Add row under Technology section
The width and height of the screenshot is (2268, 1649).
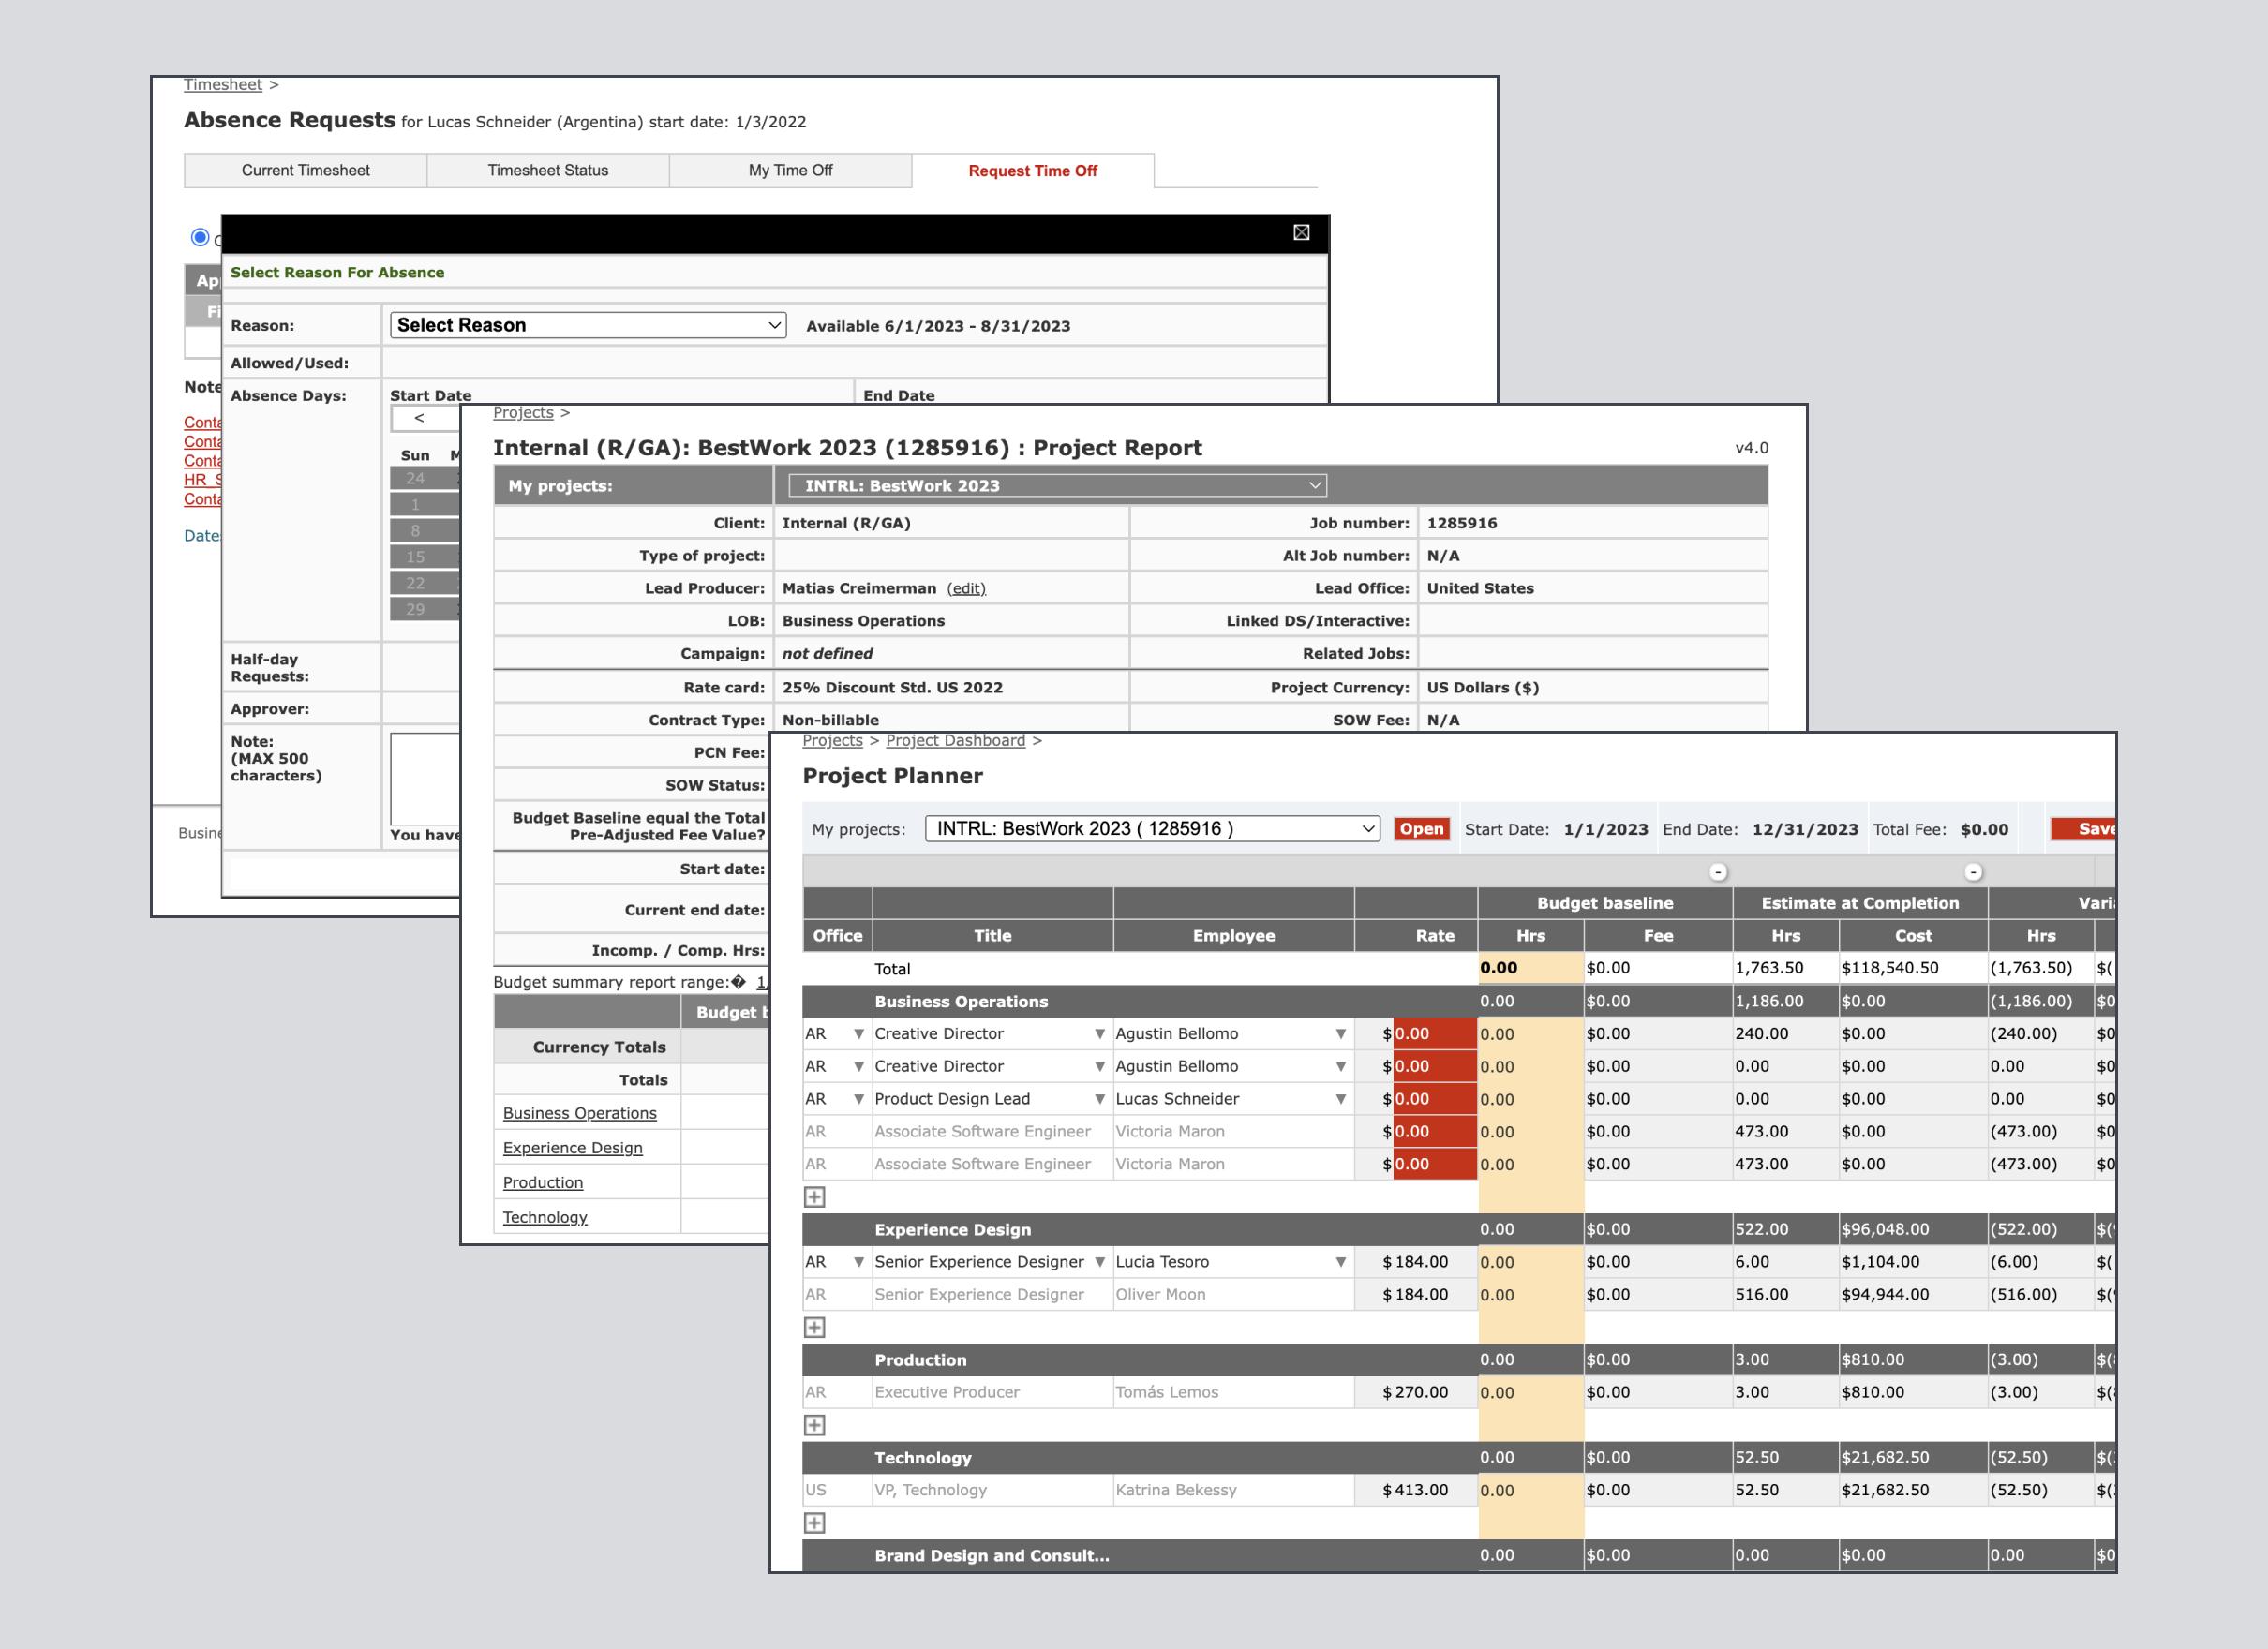coord(815,1523)
